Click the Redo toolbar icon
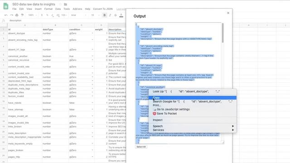290x163 pixels. point(11,15)
